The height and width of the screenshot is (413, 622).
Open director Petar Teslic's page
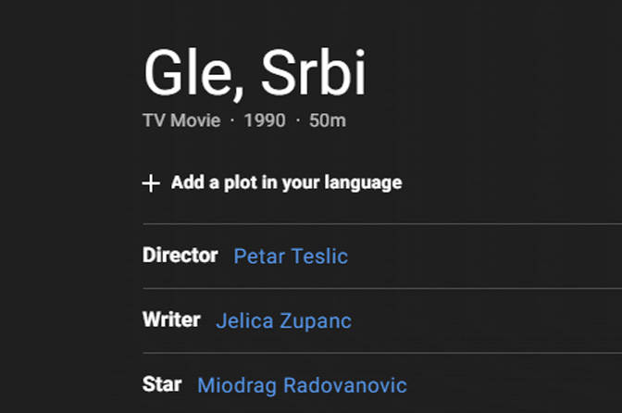pyautogui.click(x=291, y=257)
